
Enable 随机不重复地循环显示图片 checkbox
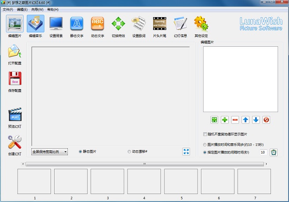tap(205, 134)
